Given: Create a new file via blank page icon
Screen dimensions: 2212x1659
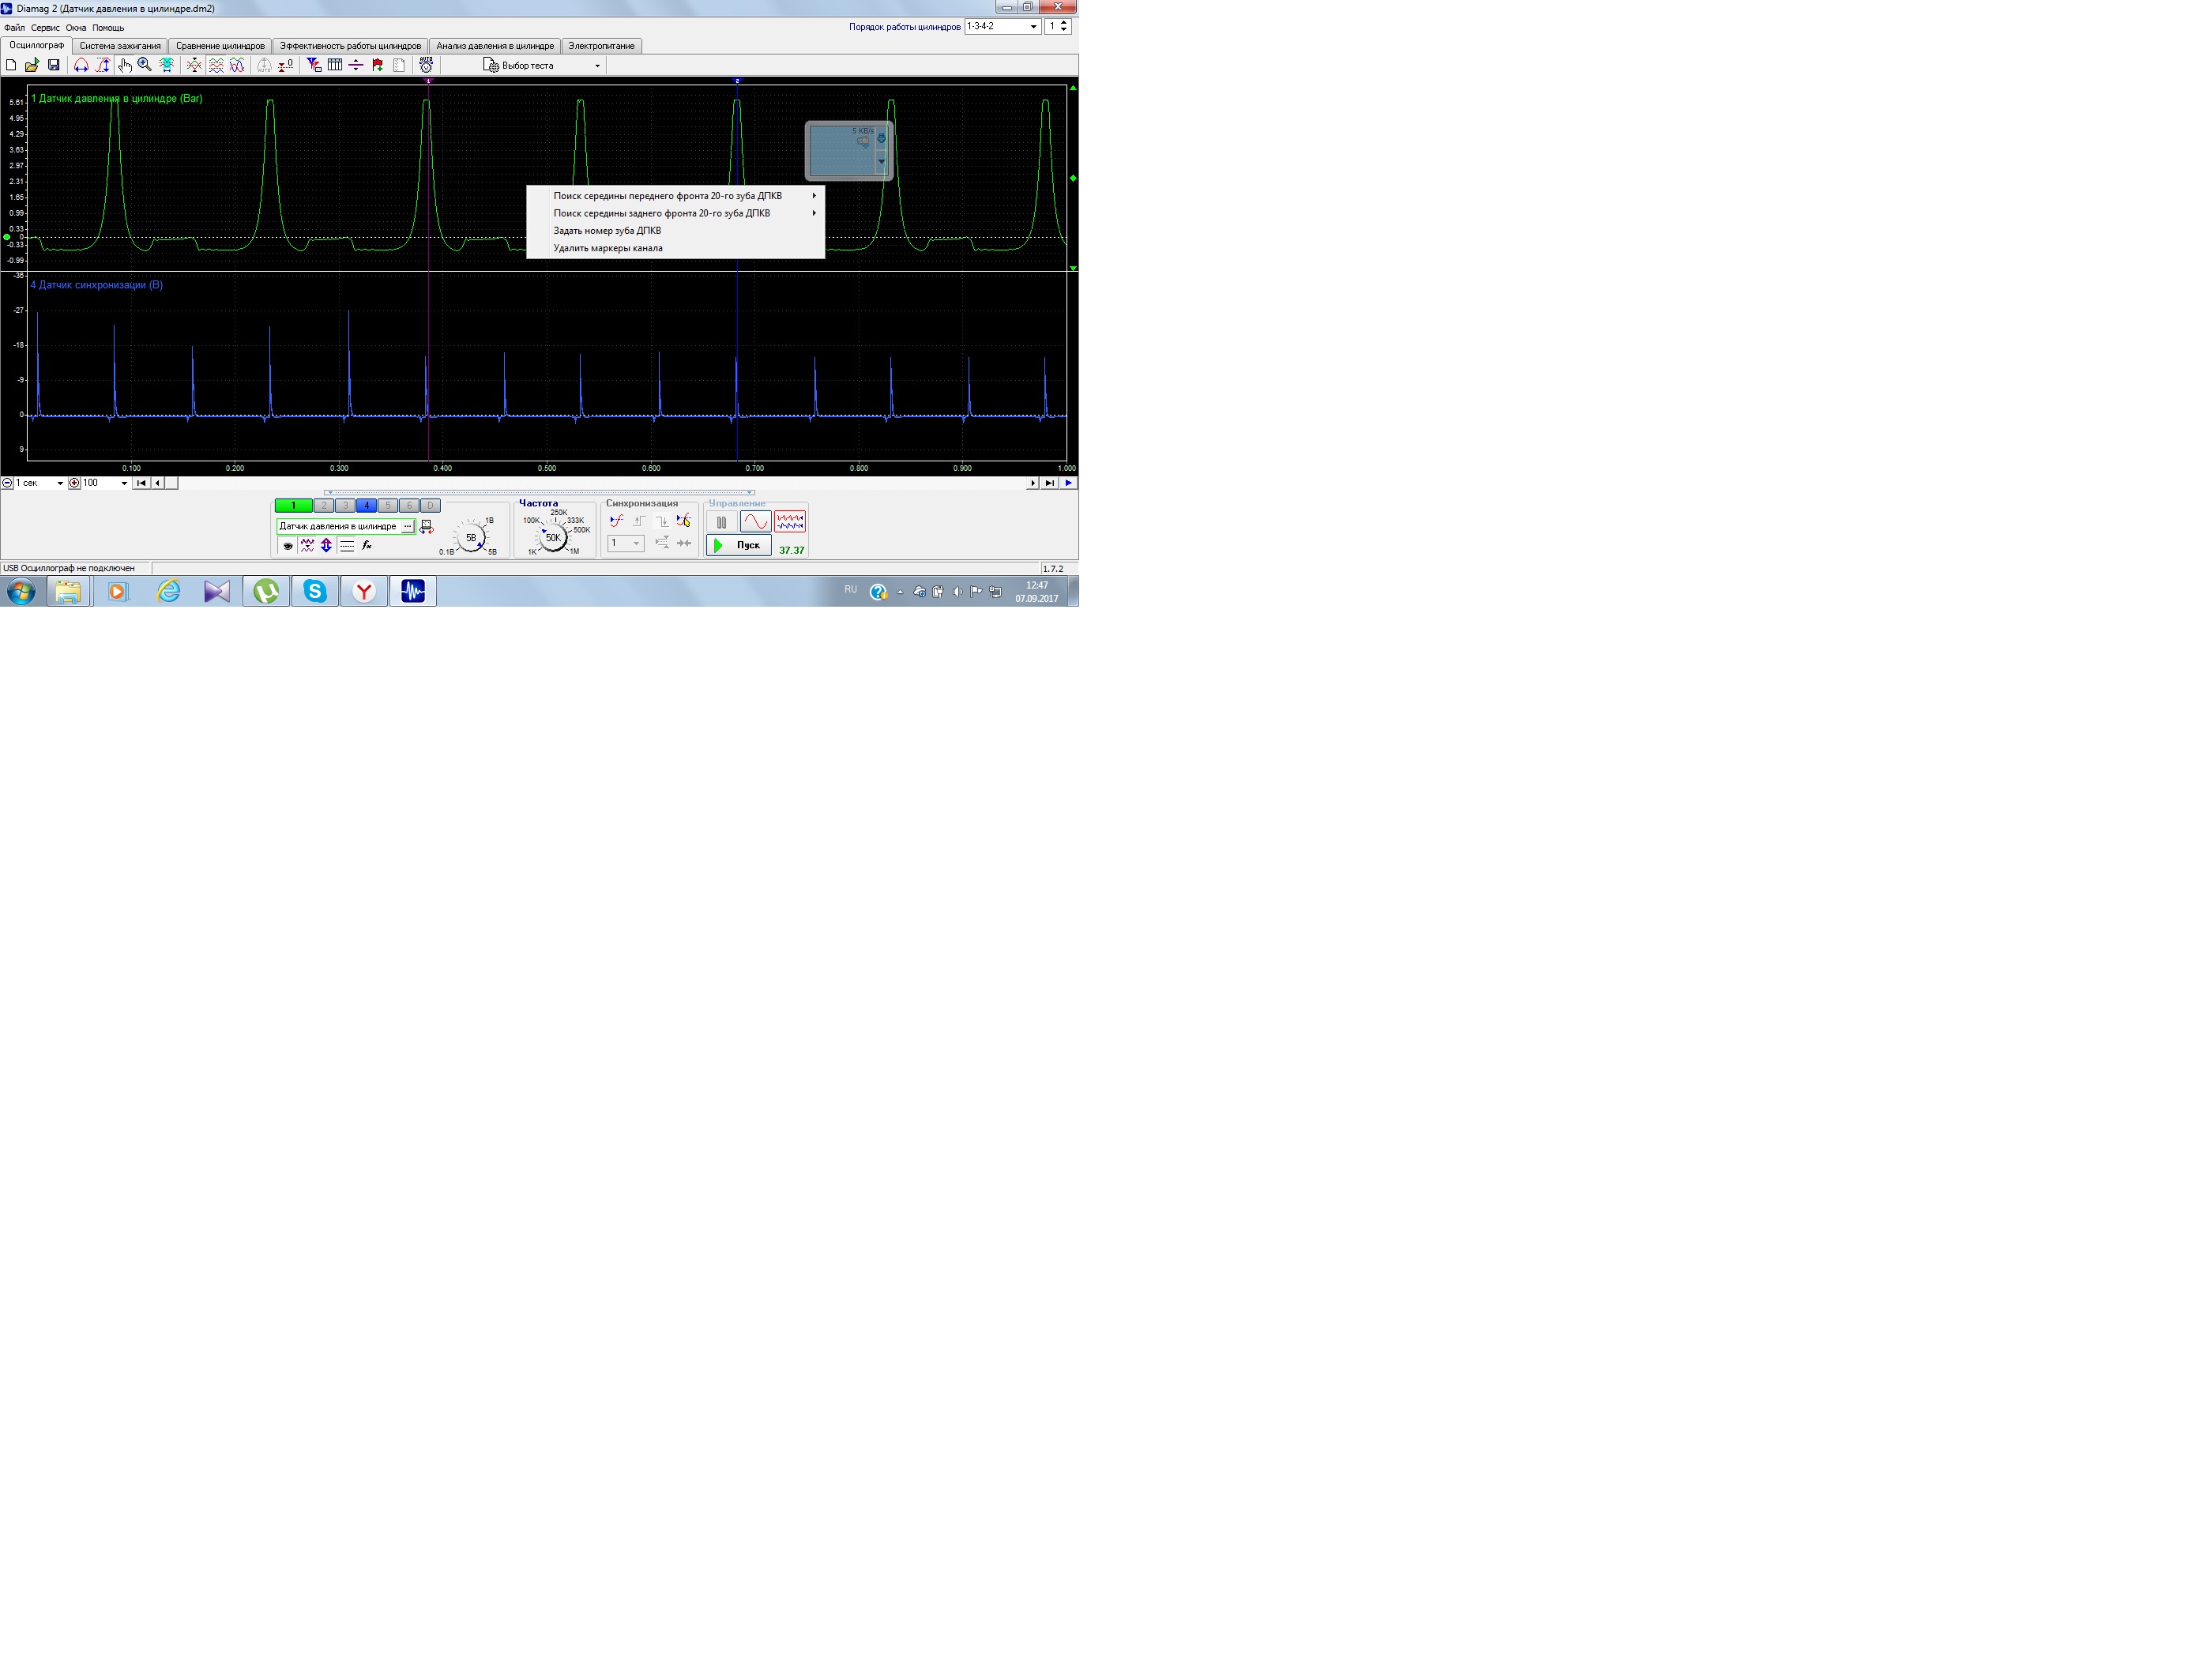Looking at the screenshot, I should click(11, 65).
